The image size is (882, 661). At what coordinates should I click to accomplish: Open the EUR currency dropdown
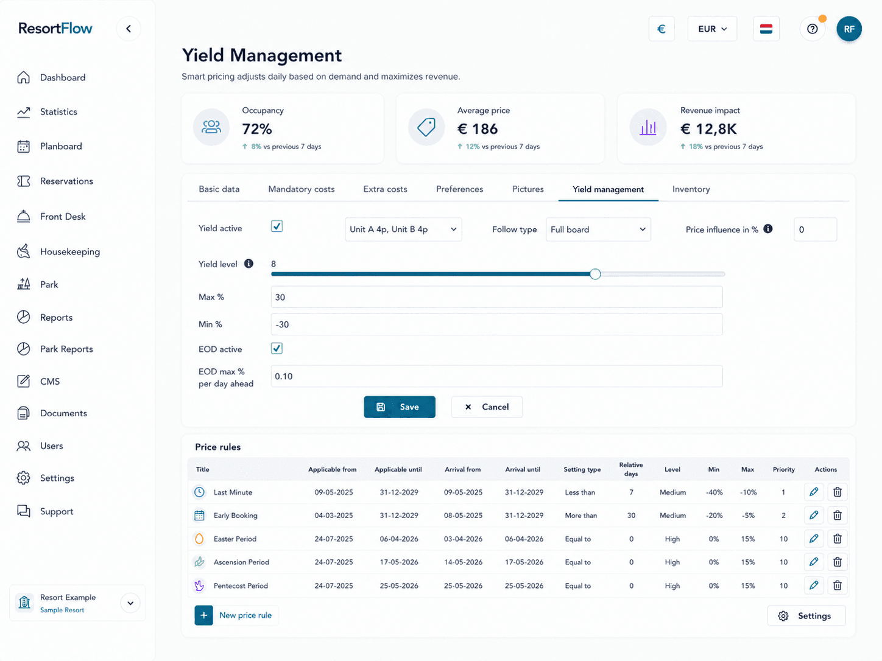[x=712, y=29]
